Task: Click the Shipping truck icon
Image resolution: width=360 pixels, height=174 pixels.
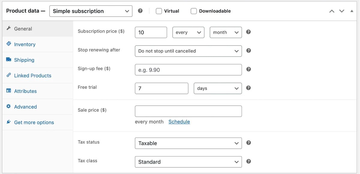Action: click(9, 60)
